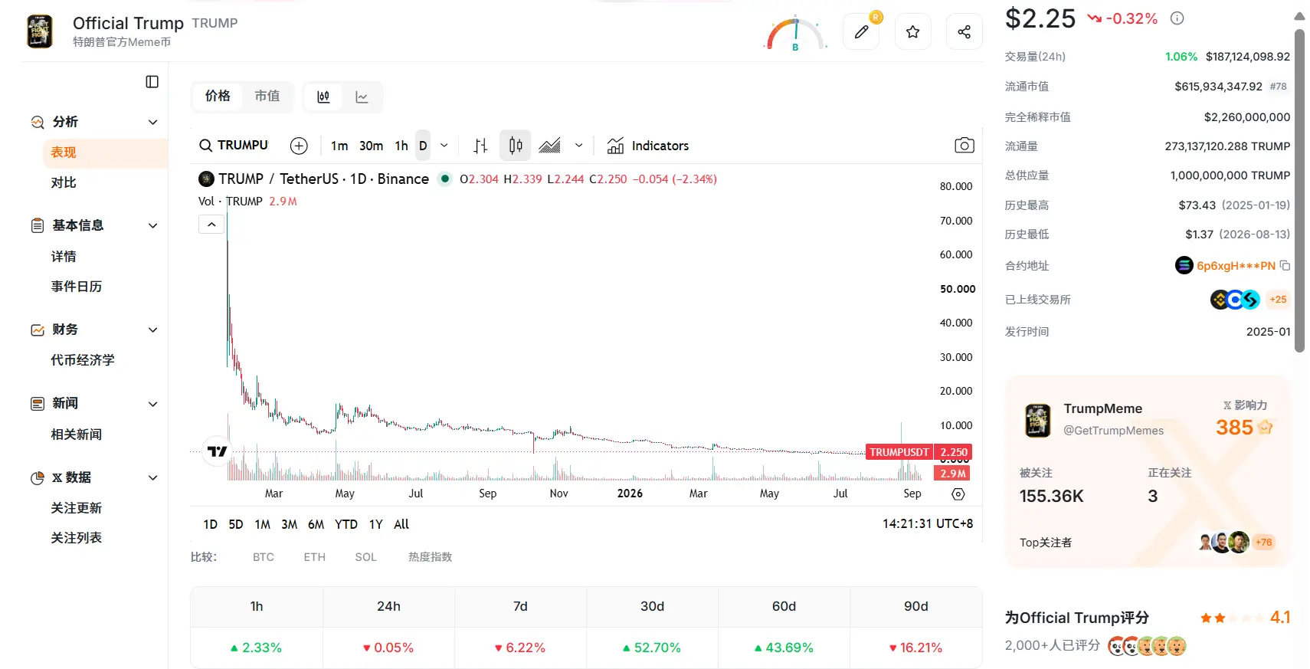The image size is (1310, 669).
Task: Collapse the 新闻 sidebar section
Action: (x=152, y=404)
